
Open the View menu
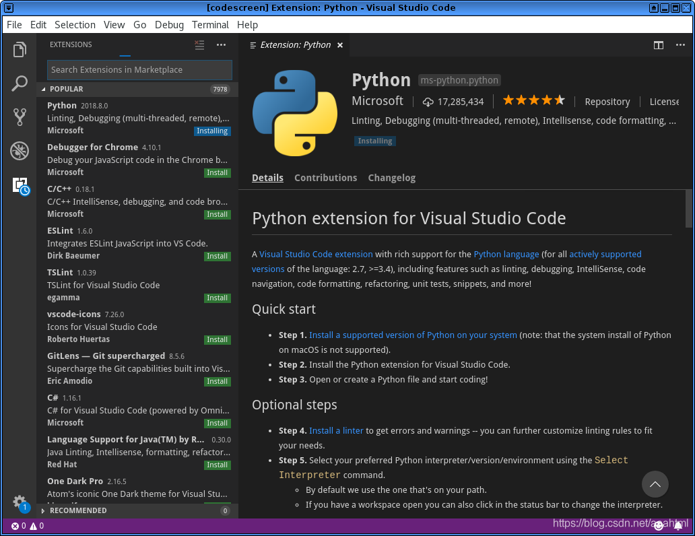coord(114,25)
